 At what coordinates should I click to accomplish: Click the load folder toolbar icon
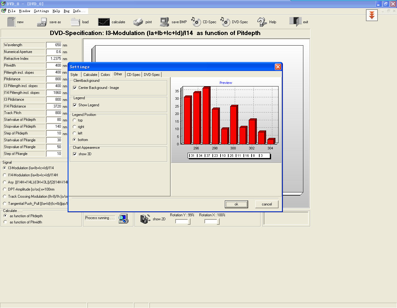tap(75, 22)
